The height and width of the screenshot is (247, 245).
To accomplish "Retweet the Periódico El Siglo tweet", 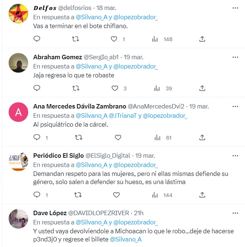I will pyautogui.click(x=78, y=195).
